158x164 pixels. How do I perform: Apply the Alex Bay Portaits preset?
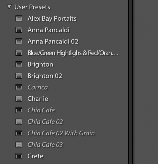coord(52,19)
